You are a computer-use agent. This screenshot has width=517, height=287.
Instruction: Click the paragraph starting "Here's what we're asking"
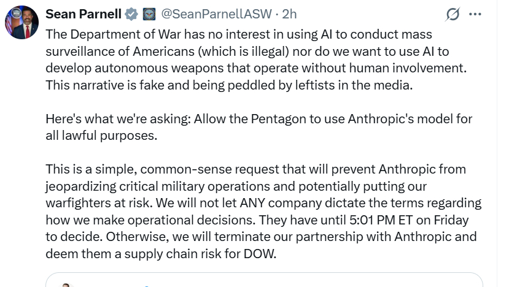[258, 118]
